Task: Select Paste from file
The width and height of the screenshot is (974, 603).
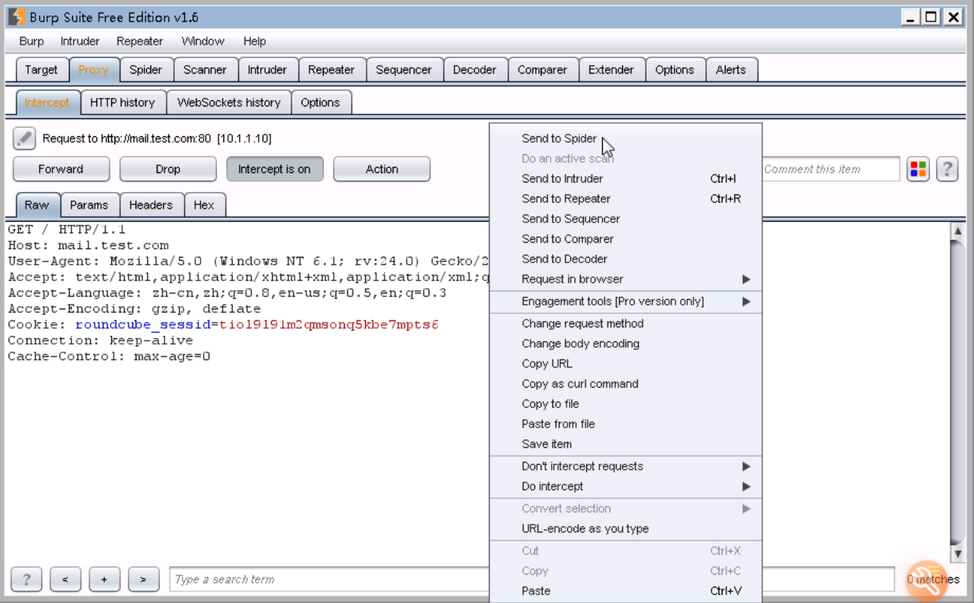Action: (625, 424)
